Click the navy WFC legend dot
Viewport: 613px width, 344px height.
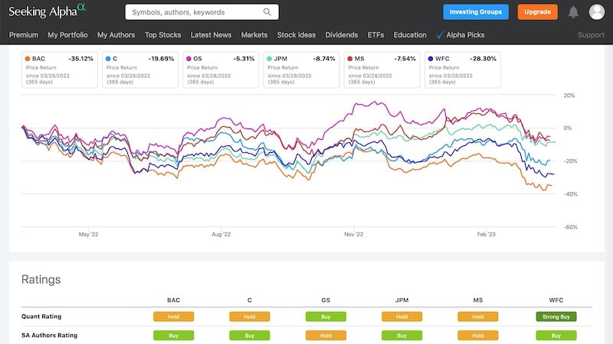[x=431, y=59]
